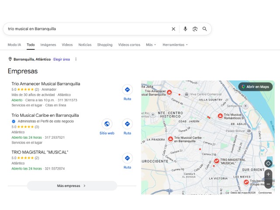Click the Sempertex gray map marker
Viewport: 280px width, 210px height.
(246, 106)
